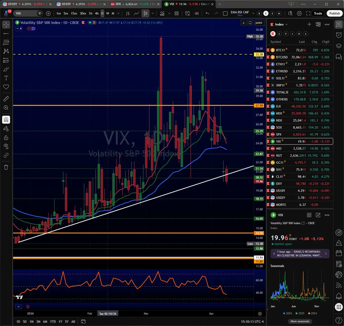Enter fullscreen chart mode
The width and height of the screenshot is (344, 326).
(x=308, y=13)
